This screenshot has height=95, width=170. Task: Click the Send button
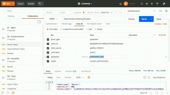coord(144,19)
